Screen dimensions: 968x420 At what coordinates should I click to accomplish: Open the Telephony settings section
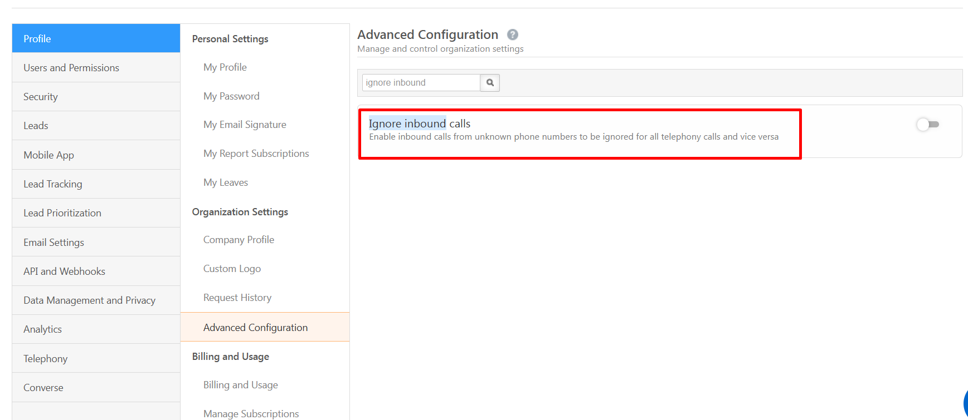coord(46,359)
